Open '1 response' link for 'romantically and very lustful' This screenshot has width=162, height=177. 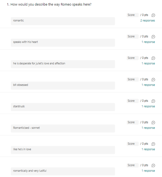point(148,171)
